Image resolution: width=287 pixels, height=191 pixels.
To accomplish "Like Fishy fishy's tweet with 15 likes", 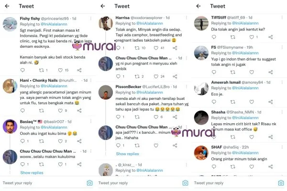I will click(60, 70).
